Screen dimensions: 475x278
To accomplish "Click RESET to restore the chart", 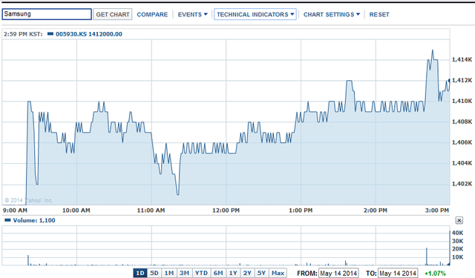I will (379, 15).
